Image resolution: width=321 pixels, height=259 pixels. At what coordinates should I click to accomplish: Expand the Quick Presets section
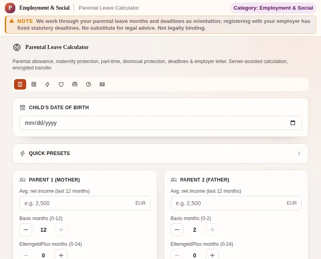(160, 153)
